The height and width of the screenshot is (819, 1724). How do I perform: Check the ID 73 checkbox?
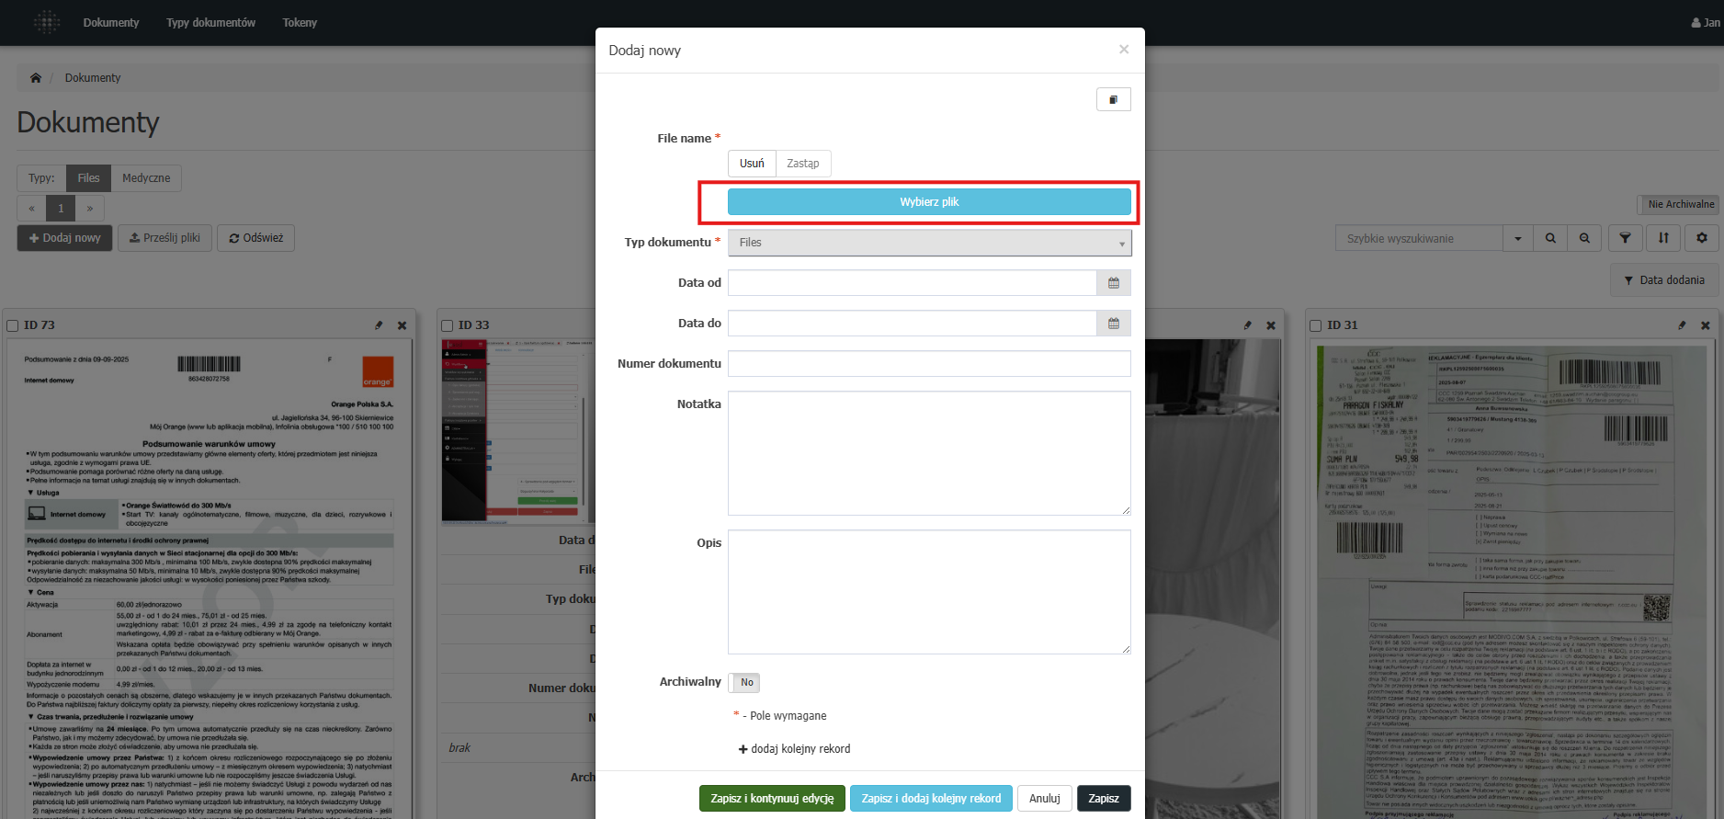[x=13, y=325]
